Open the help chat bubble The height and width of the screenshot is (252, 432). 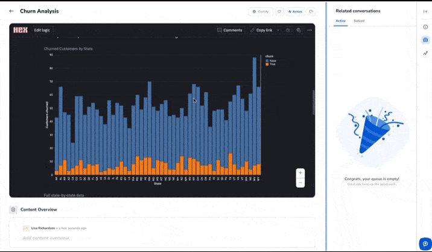click(x=425, y=244)
